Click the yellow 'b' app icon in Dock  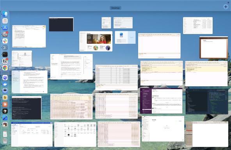pos(5,98)
